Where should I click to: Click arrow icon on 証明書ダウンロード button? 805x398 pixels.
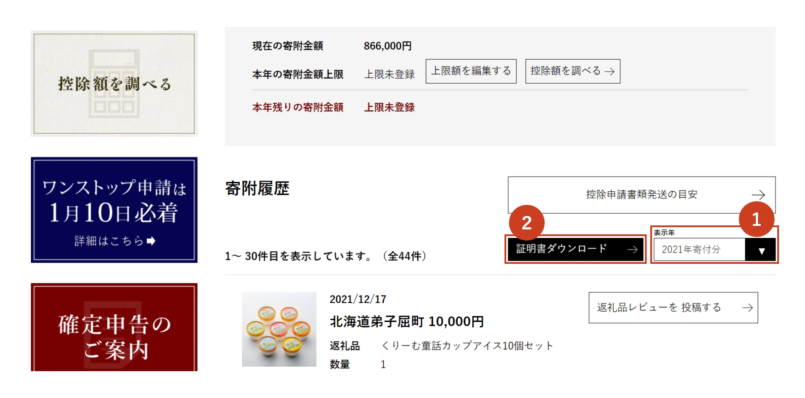tap(632, 250)
